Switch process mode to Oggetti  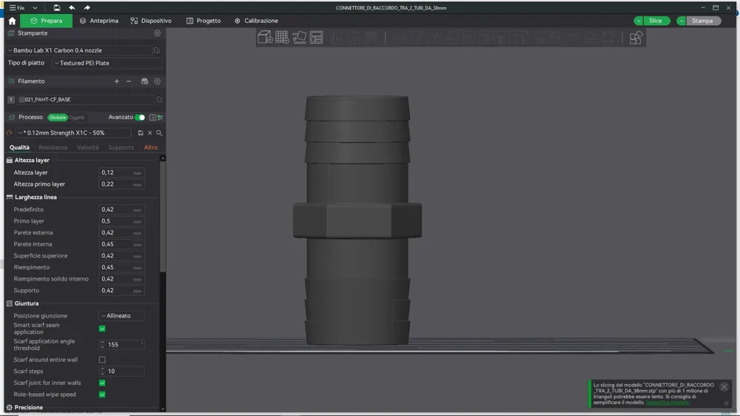[77, 118]
